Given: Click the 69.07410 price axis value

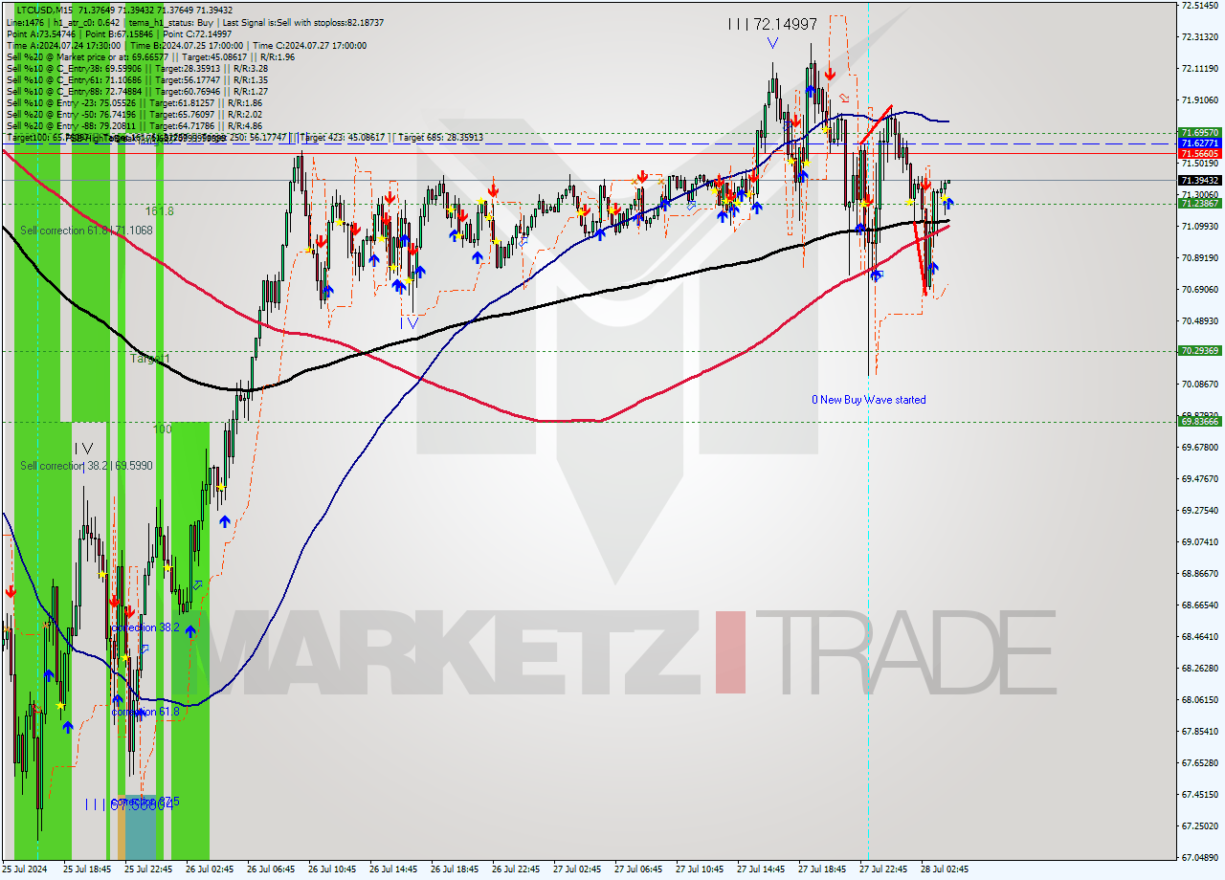Looking at the screenshot, I should (1199, 541).
